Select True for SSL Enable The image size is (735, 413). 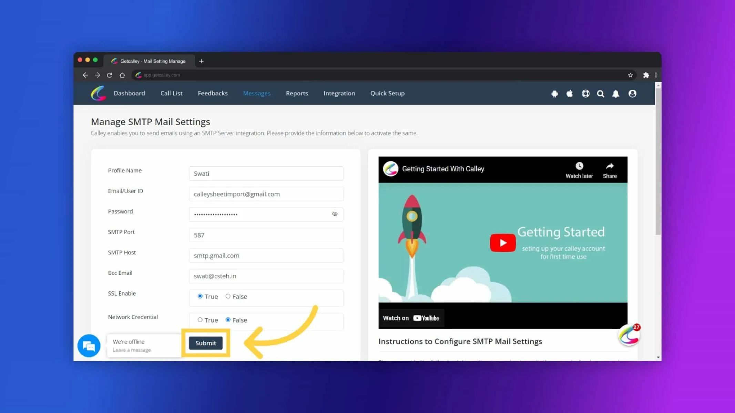tap(200, 296)
